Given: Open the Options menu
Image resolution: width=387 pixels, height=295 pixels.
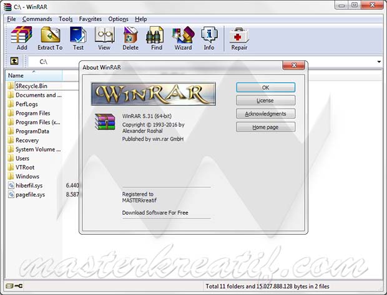Looking at the screenshot, I should pos(118,19).
